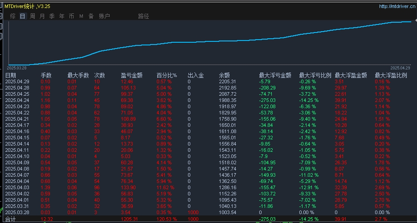Open the 备 notes tab
The height and width of the screenshot is (223, 417).
[x=91, y=16]
